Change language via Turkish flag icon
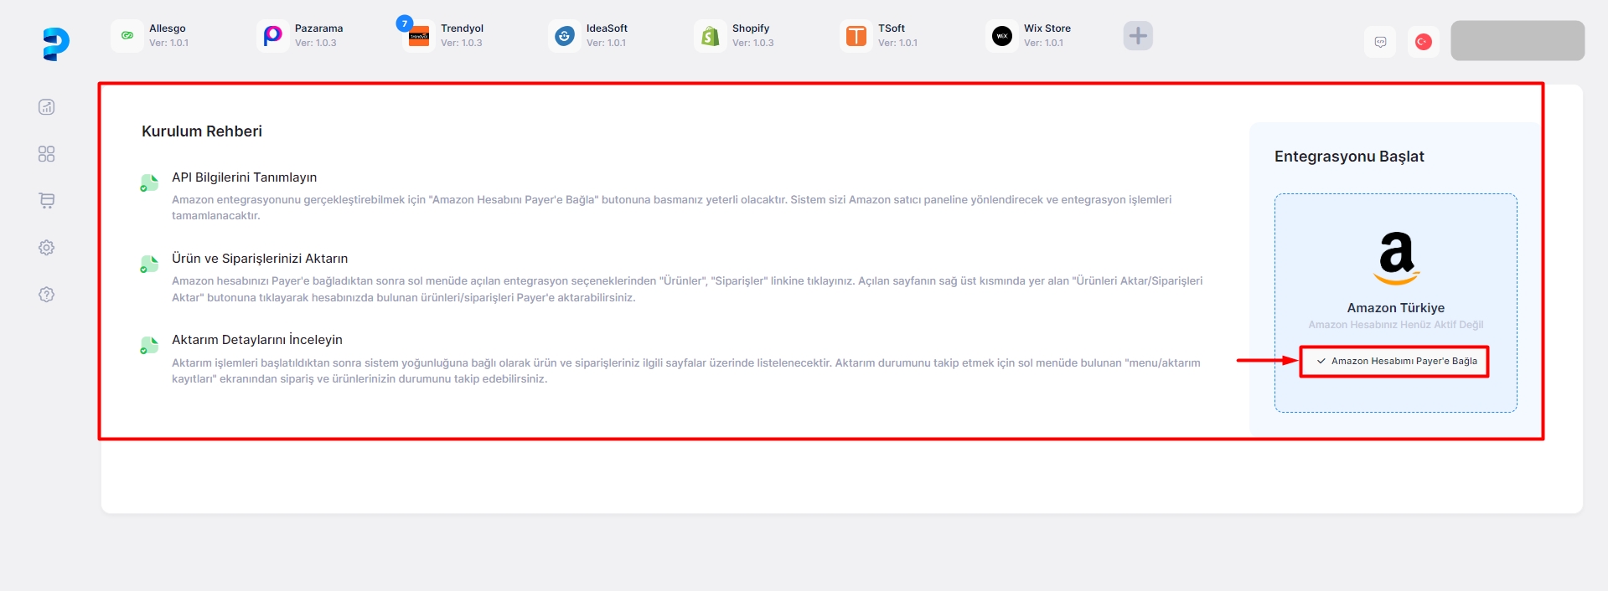Viewport: 1608px width, 591px height. pos(1423,42)
